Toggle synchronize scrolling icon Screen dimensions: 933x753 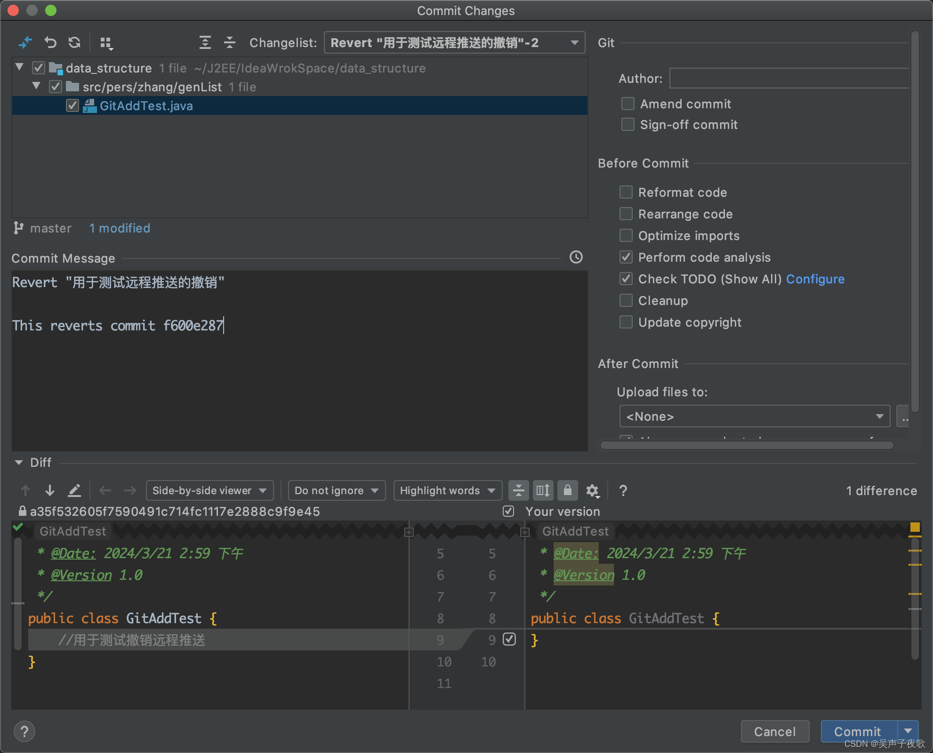point(543,490)
